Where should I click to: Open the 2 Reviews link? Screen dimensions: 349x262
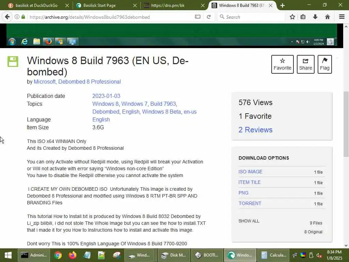point(256,130)
